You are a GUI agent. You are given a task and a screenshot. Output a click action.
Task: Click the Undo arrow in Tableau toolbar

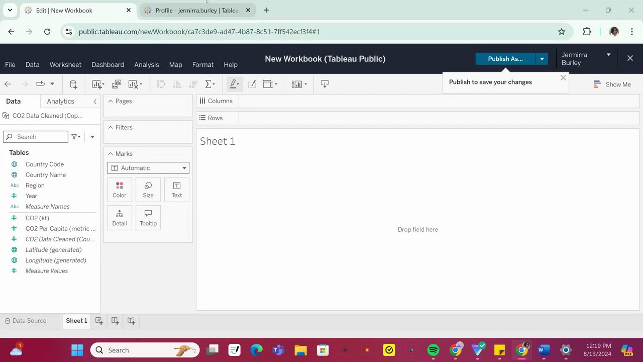(x=8, y=84)
